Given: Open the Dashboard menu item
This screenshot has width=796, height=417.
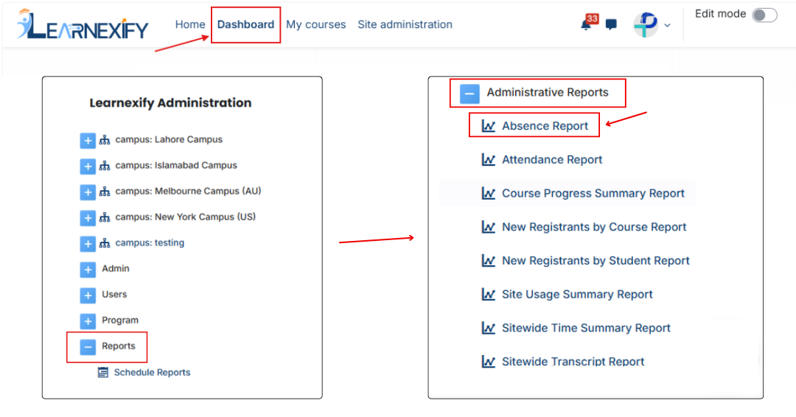Looking at the screenshot, I should [x=245, y=24].
